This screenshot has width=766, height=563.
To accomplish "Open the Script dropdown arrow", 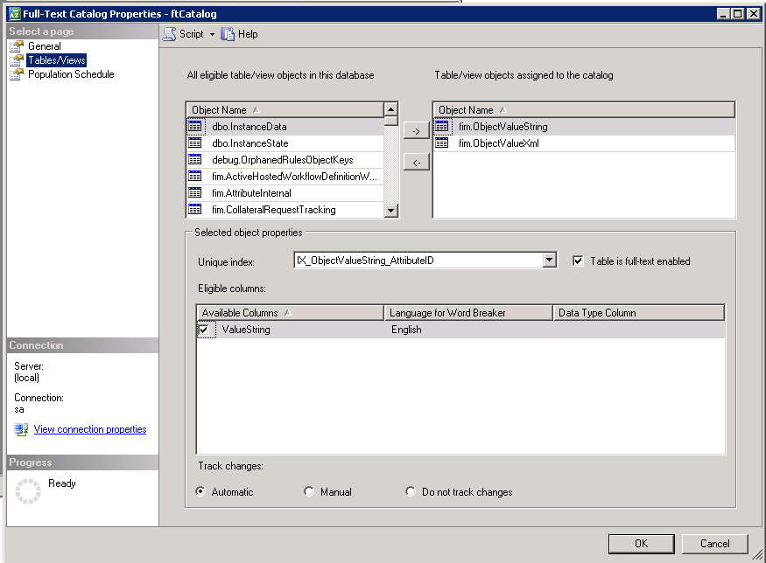I will (x=212, y=34).
